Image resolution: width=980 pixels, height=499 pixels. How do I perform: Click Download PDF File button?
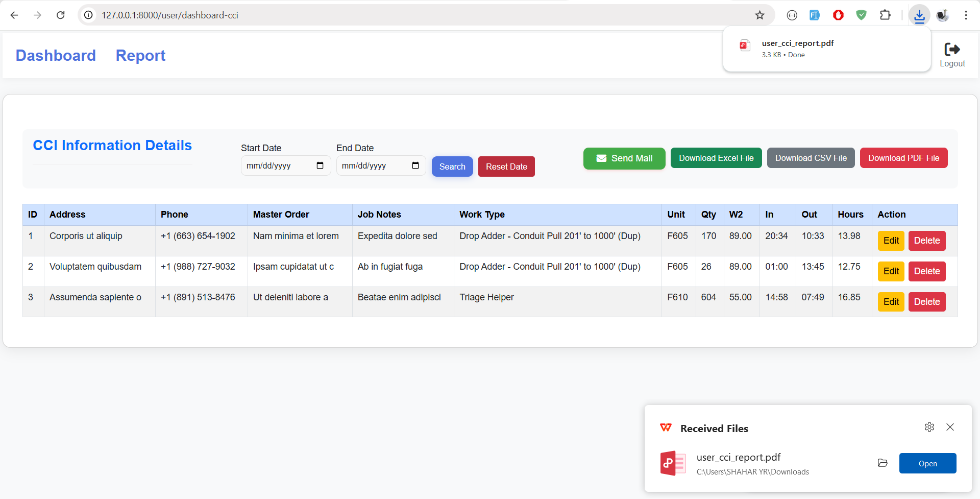pos(903,158)
